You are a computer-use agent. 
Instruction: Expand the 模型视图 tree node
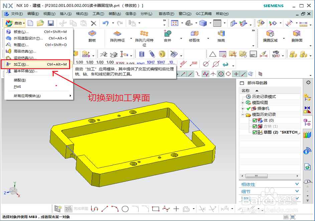(243, 103)
